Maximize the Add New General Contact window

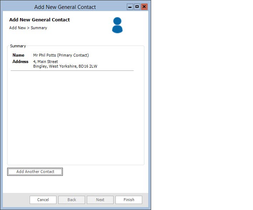pyautogui.click(x=137, y=7)
